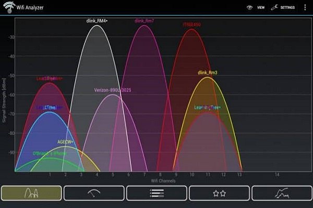
Task: Open the channel graph view
Action: [x=31, y=193]
